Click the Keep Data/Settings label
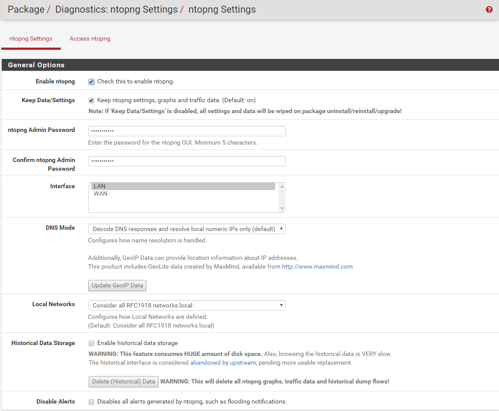Screen dimensions: 499x411 (x=49, y=100)
